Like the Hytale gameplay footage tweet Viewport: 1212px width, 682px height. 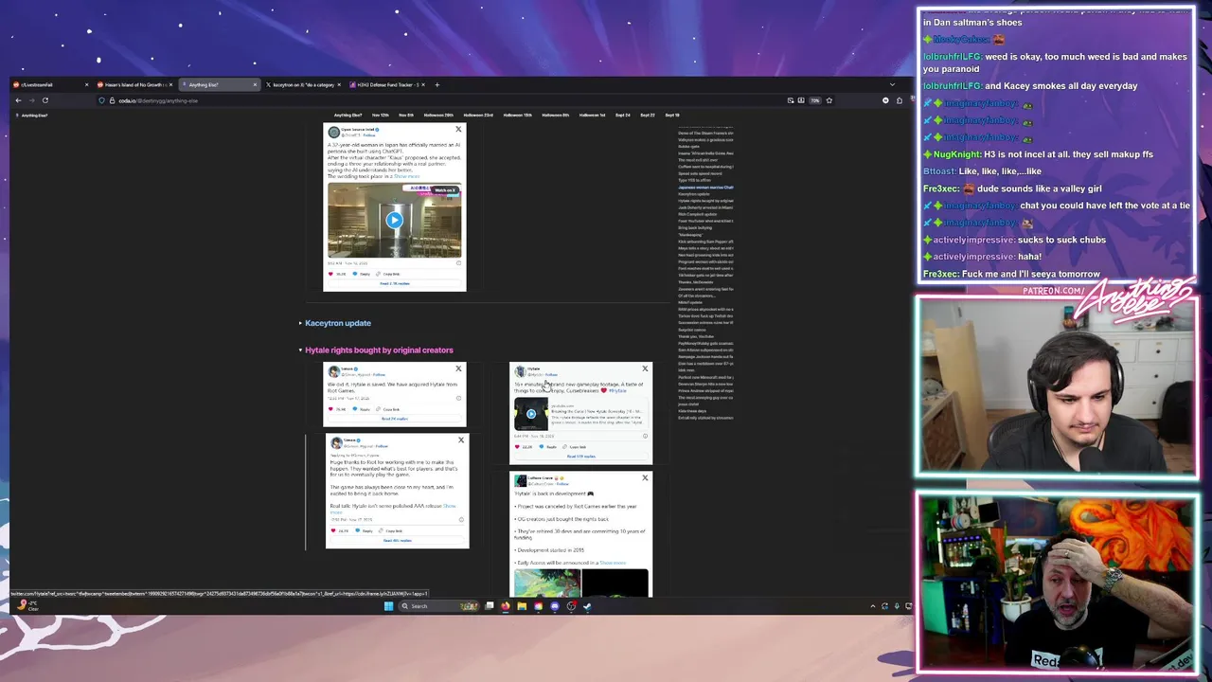coord(519,447)
